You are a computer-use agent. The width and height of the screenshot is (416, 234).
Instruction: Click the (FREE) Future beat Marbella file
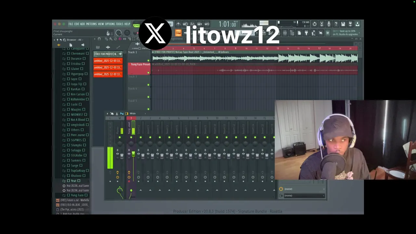72,200
